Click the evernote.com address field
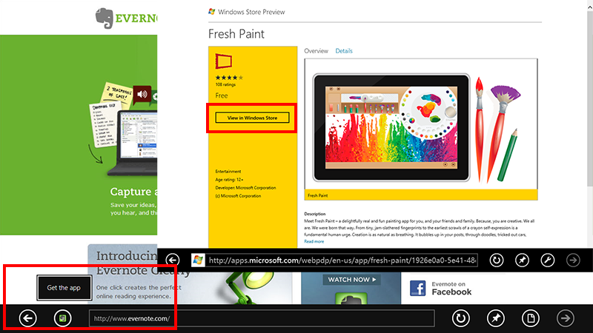 (x=262, y=318)
